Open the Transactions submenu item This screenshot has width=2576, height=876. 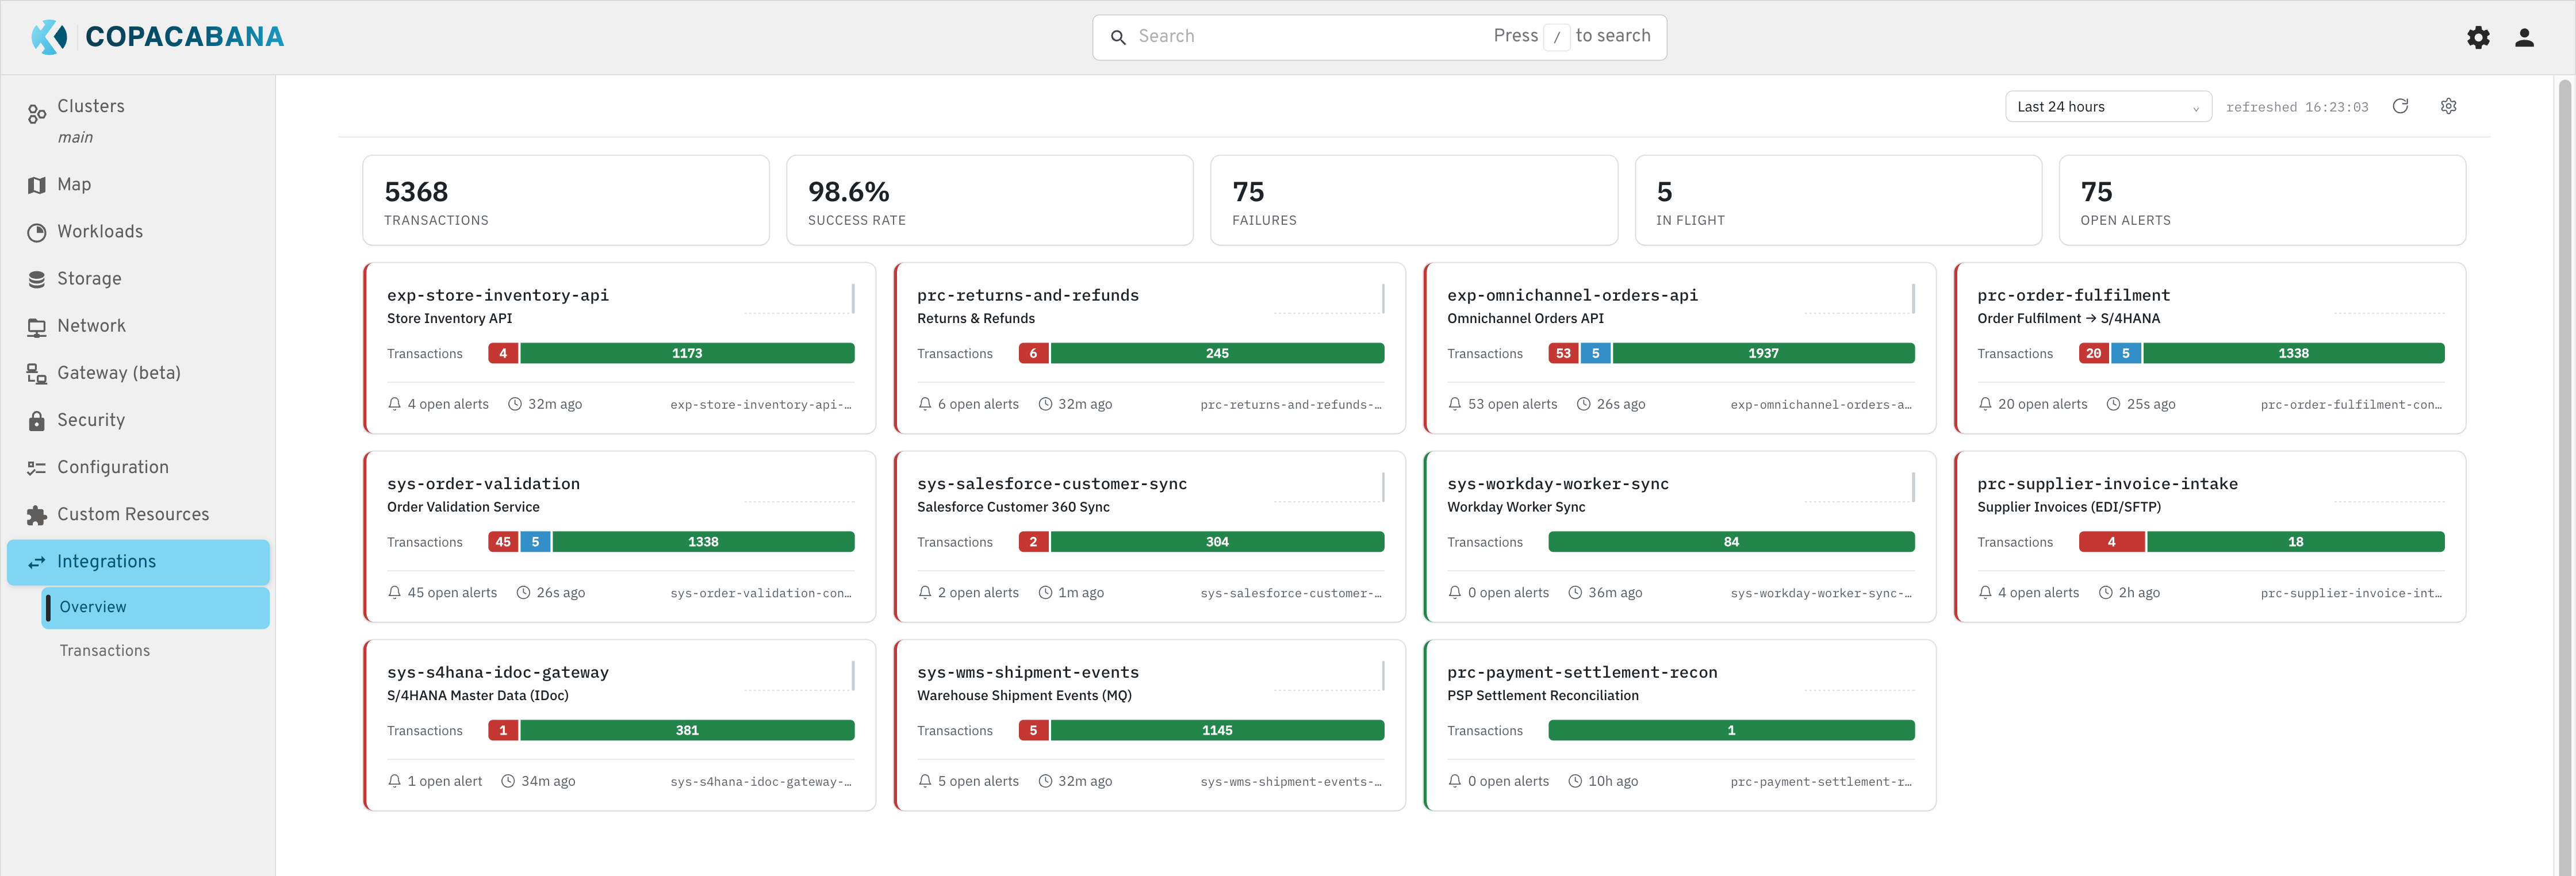click(x=155, y=651)
